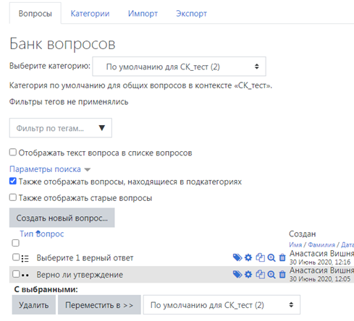Open the move-to category dropdown at bottom

click(x=222, y=305)
